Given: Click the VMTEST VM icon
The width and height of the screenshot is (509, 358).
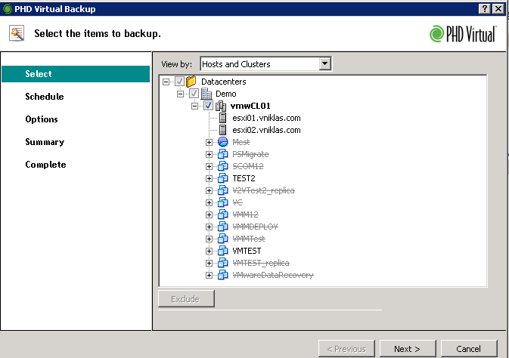Looking at the screenshot, I should click(222, 251).
